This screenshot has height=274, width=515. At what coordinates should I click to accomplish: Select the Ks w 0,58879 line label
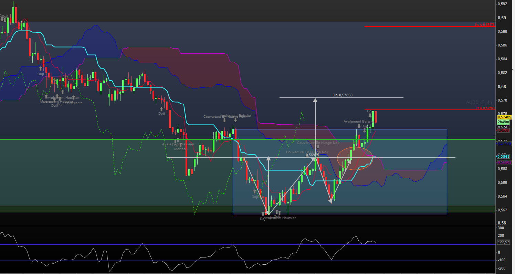[485, 25]
